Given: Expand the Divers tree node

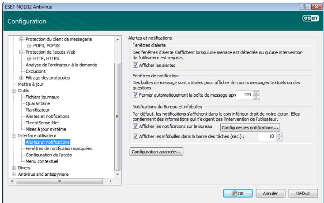Looking at the screenshot, I should 14,168.
